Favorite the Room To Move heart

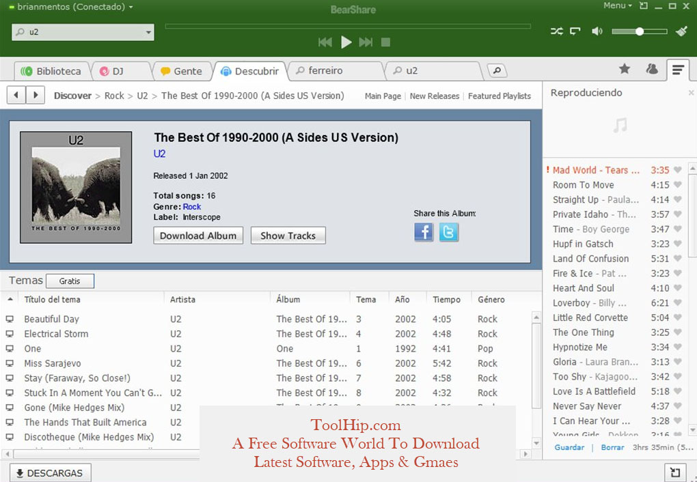[x=677, y=185]
